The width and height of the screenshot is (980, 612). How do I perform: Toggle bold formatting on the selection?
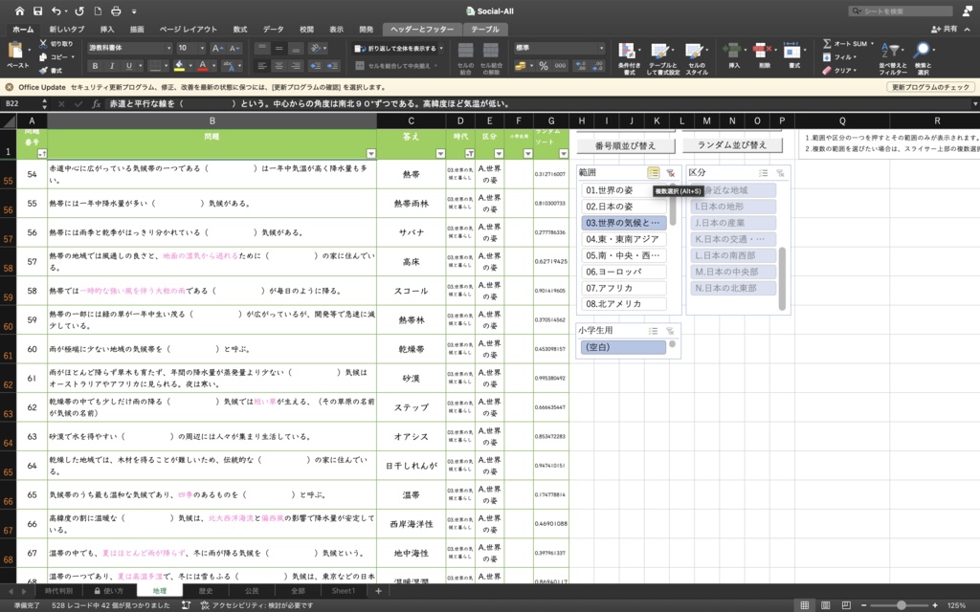(96, 66)
